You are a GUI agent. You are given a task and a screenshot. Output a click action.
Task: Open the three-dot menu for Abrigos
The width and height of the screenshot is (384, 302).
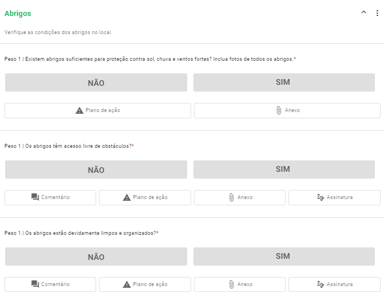(x=377, y=13)
